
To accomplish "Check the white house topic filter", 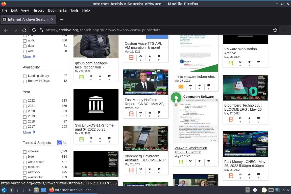I will pyautogui.click(x=25, y=162).
